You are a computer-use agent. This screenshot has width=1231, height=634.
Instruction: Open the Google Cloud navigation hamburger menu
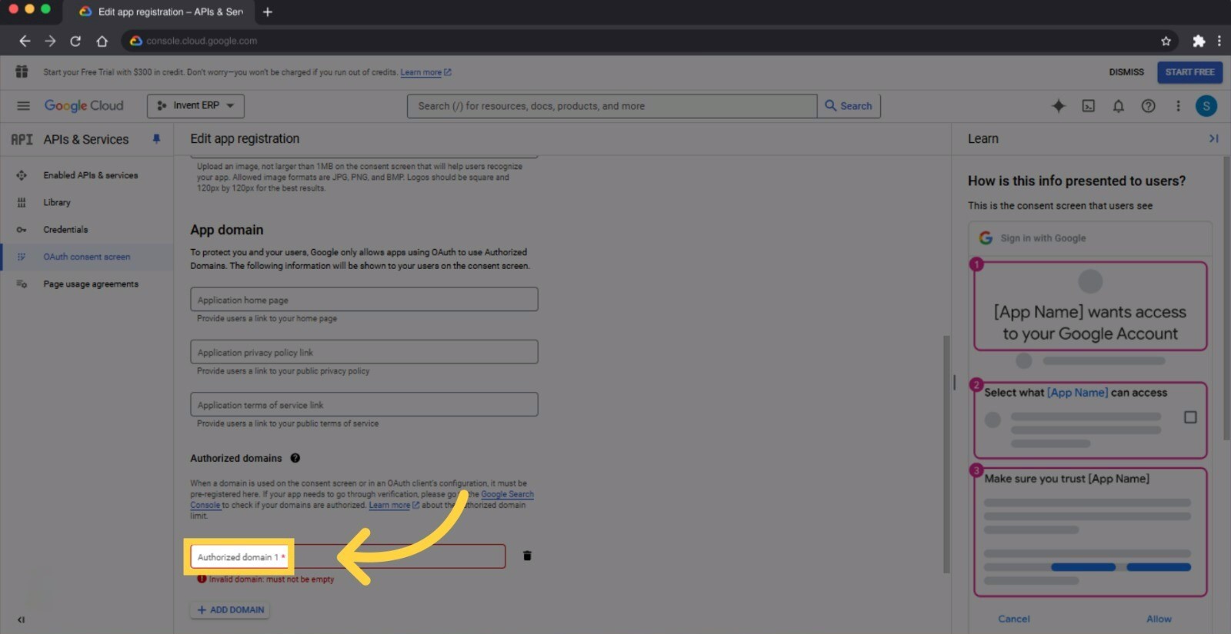pos(23,106)
